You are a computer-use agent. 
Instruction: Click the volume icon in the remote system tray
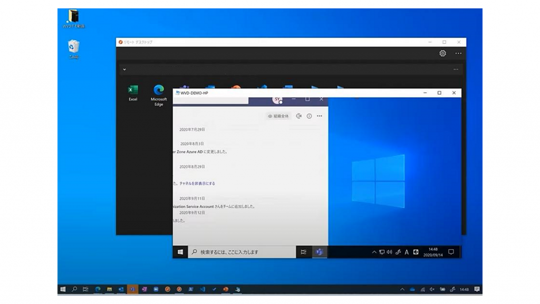[x=389, y=252]
